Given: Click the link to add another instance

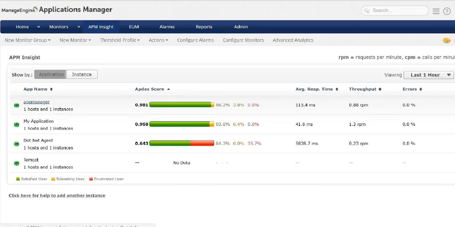Looking at the screenshot, I should click(x=57, y=196).
